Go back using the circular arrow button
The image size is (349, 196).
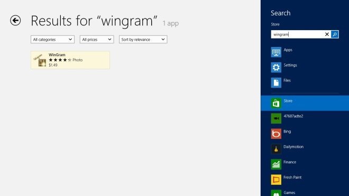[15, 21]
